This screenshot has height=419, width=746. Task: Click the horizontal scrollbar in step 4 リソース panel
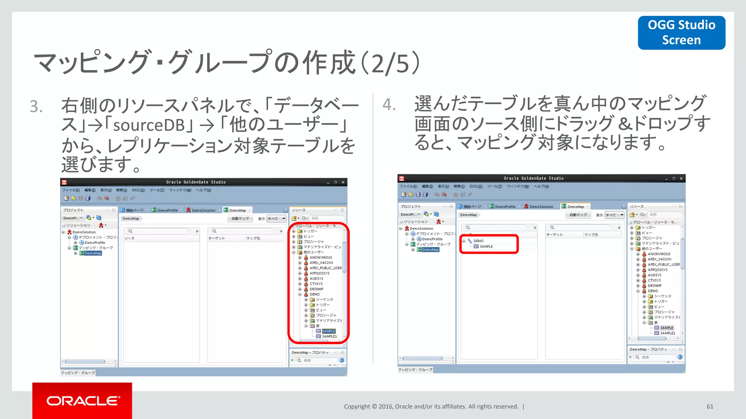pyautogui.click(x=652, y=338)
